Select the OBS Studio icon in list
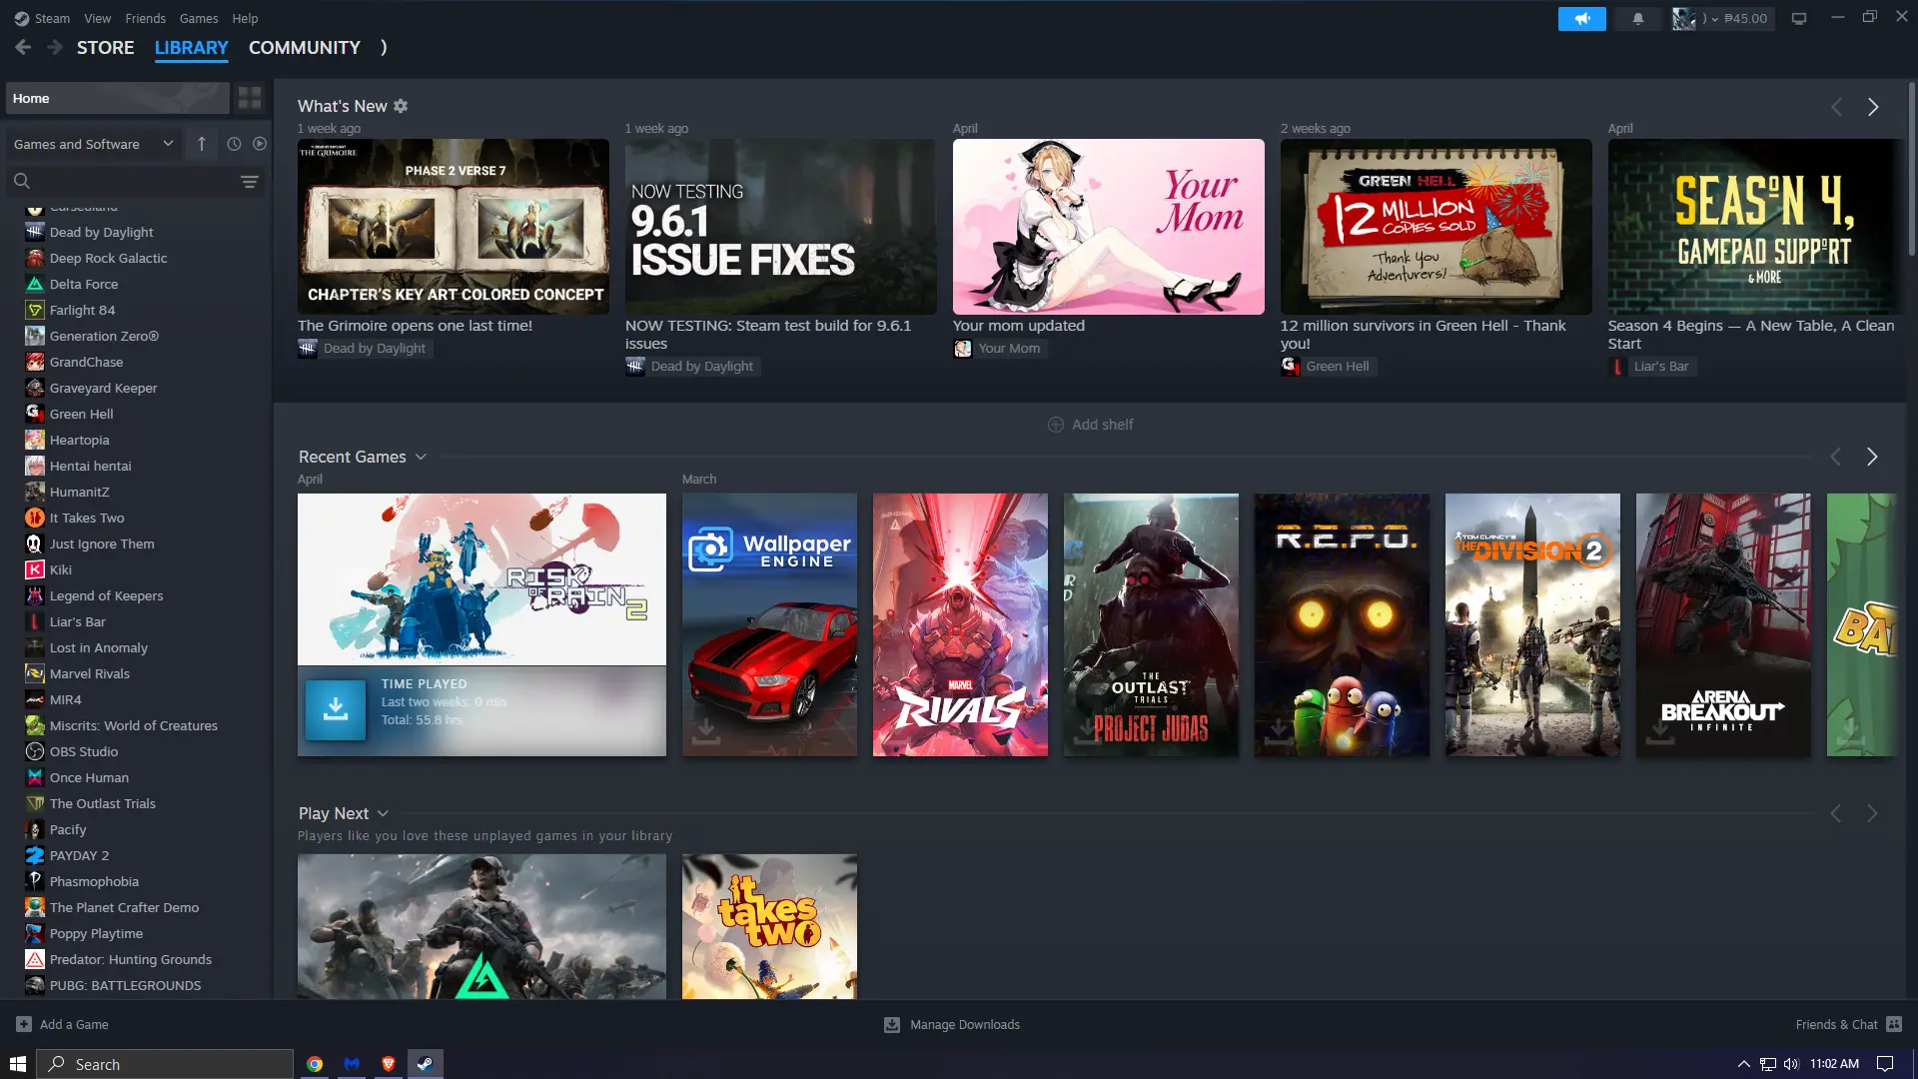Screen dimensions: 1918x1079 [35, 751]
